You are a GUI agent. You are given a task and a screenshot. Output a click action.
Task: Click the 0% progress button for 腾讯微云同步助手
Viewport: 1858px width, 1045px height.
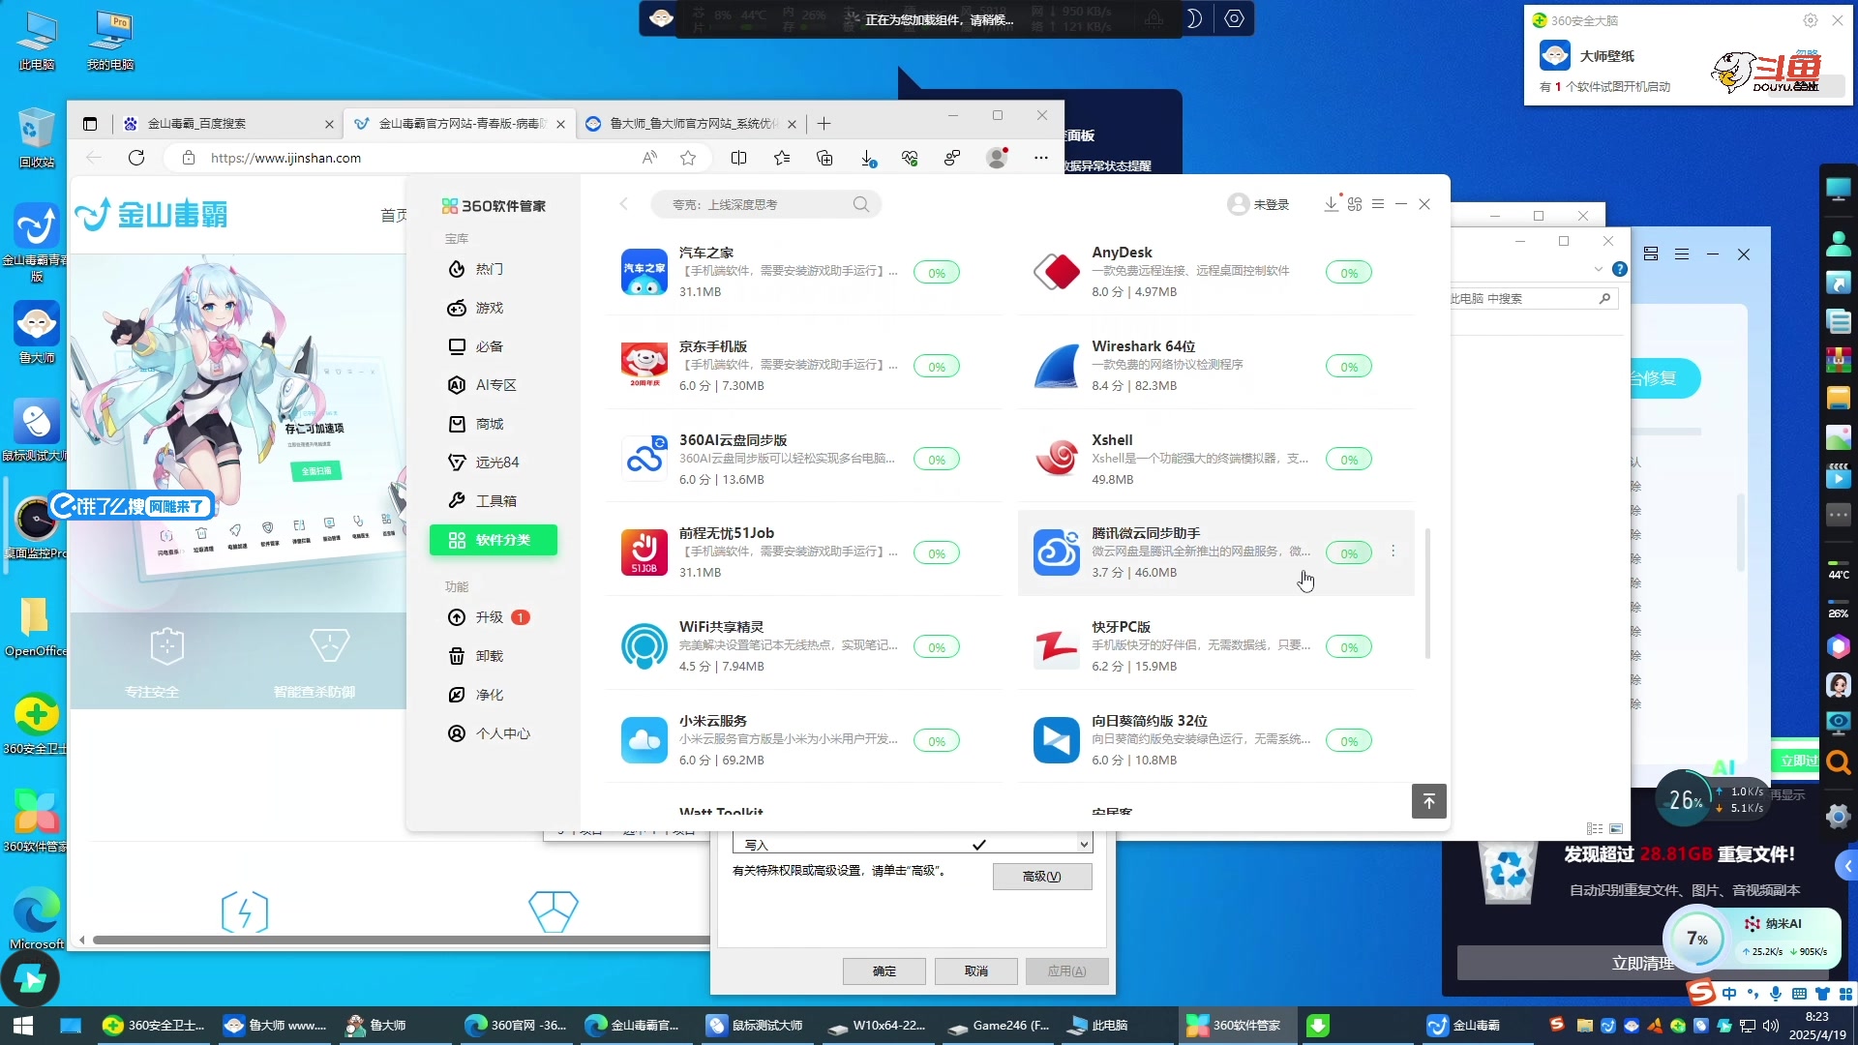(x=1349, y=553)
